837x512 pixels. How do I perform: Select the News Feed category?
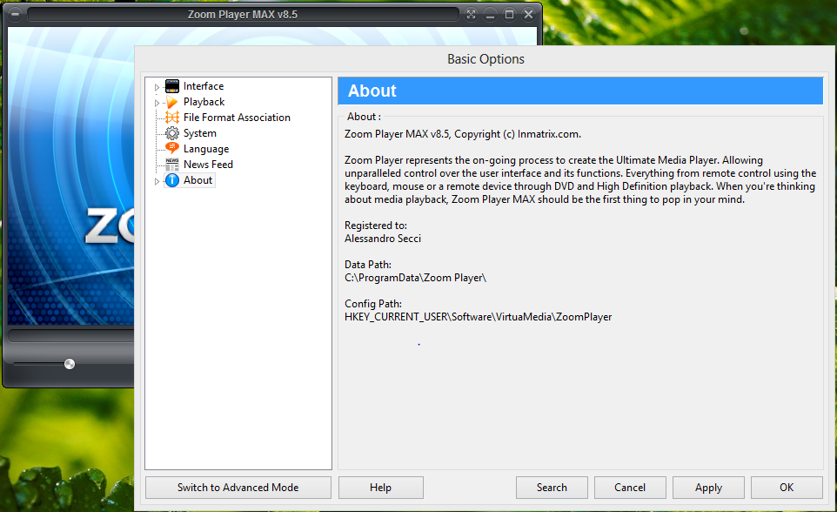[x=208, y=165]
